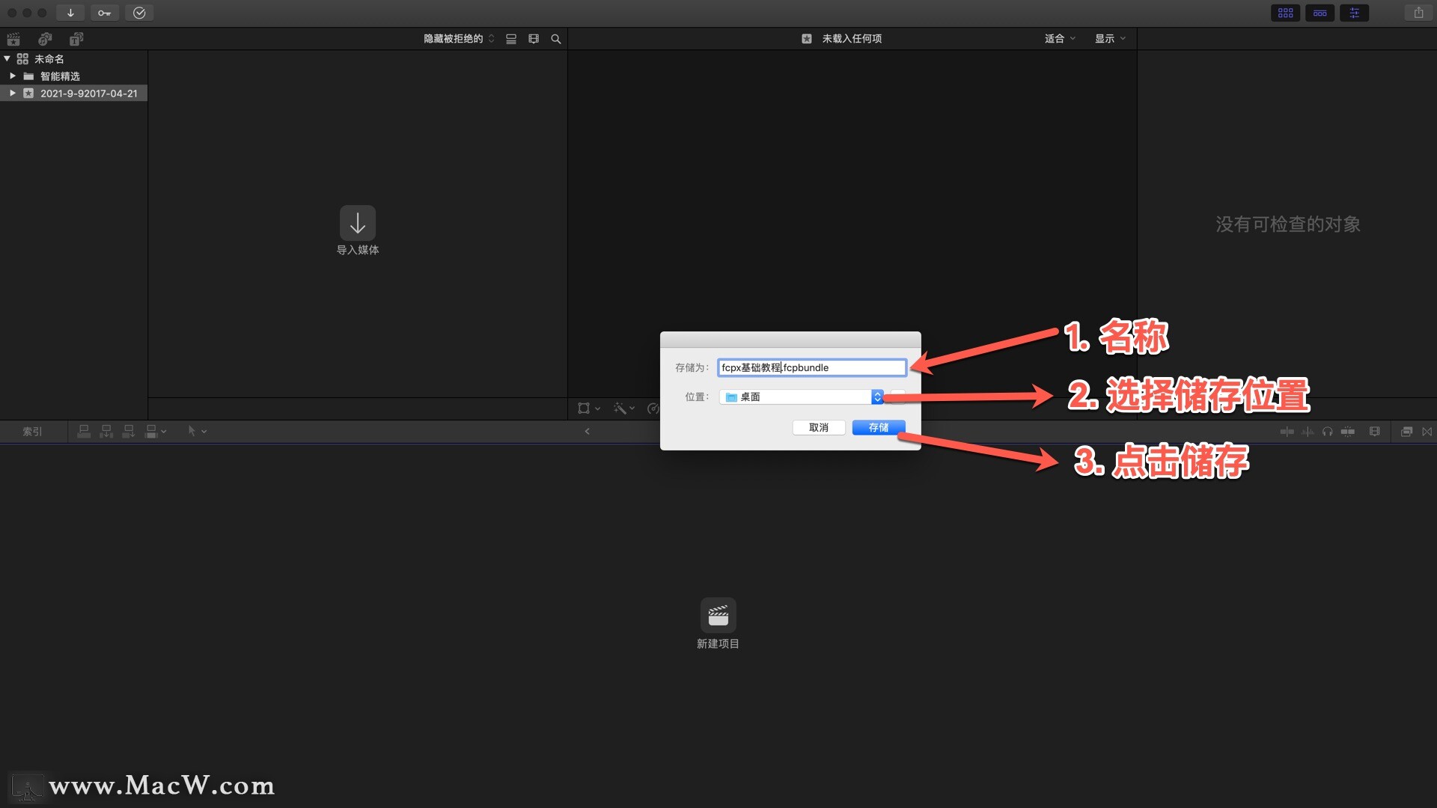Toggle the timeline panel visibility button
The height and width of the screenshot is (808, 1437).
pyautogui.click(x=1319, y=13)
